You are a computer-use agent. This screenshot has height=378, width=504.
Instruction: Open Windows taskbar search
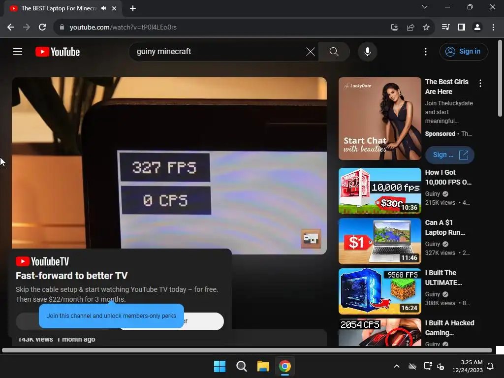pyautogui.click(x=241, y=366)
